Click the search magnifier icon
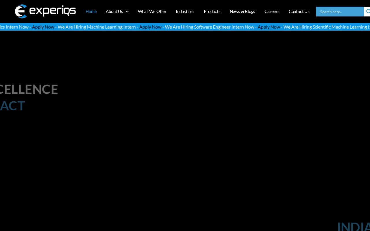This screenshot has width=370, height=231. point(368,12)
